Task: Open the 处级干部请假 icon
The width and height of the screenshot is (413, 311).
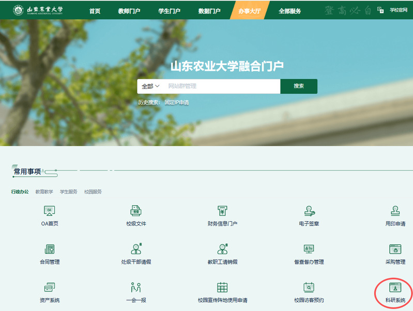Action: point(136,248)
